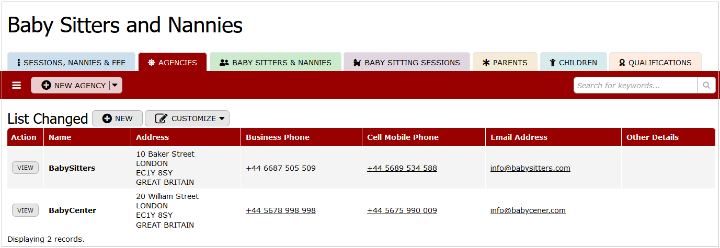
Task: Click the Agencies tab gear icon
Action: (x=152, y=63)
